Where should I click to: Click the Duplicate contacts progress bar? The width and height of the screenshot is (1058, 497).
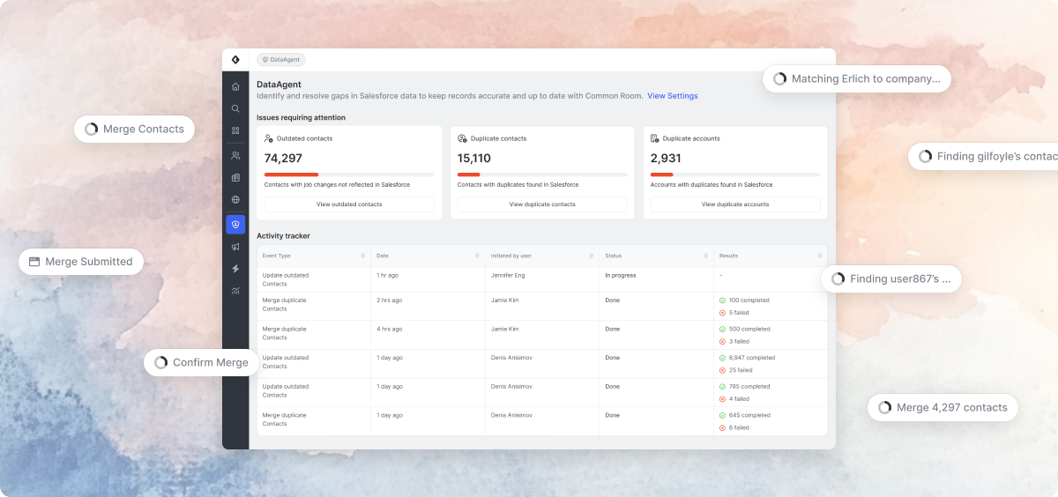coord(542,174)
